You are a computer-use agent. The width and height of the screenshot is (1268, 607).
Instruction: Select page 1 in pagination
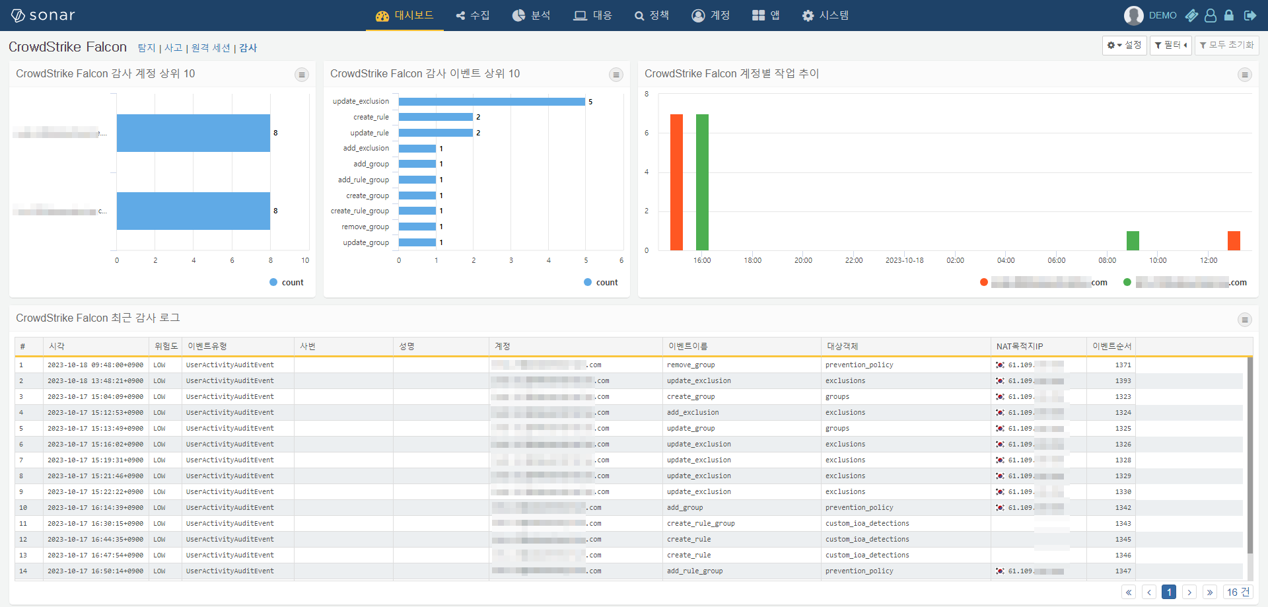(x=1169, y=592)
